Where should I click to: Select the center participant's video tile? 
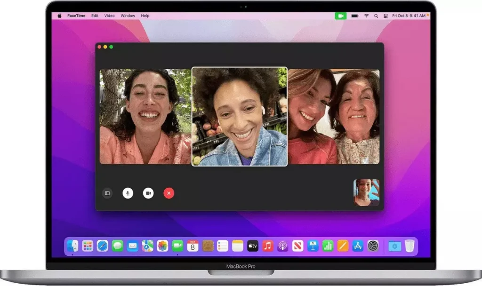pyautogui.click(x=239, y=116)
